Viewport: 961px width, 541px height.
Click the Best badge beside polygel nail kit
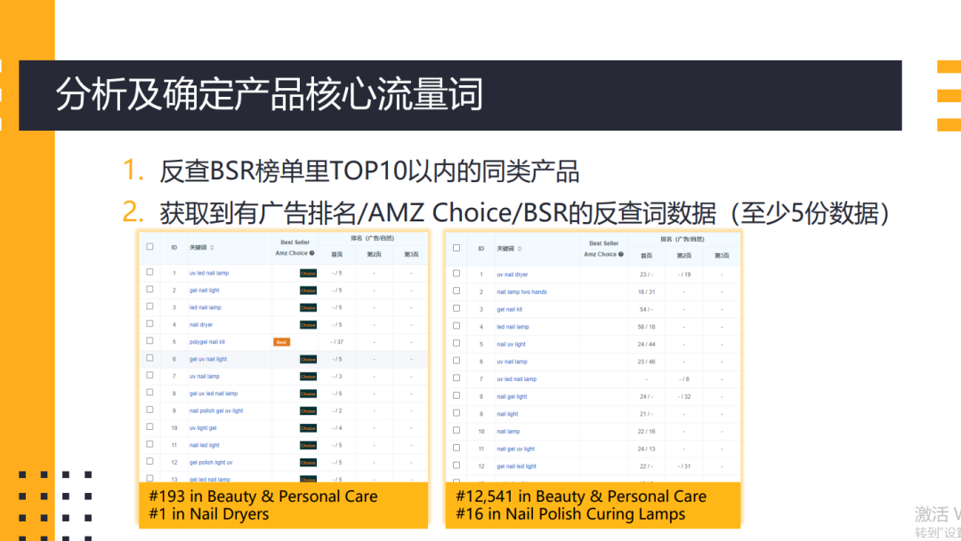pyautogui.click(x=282, y=340)
